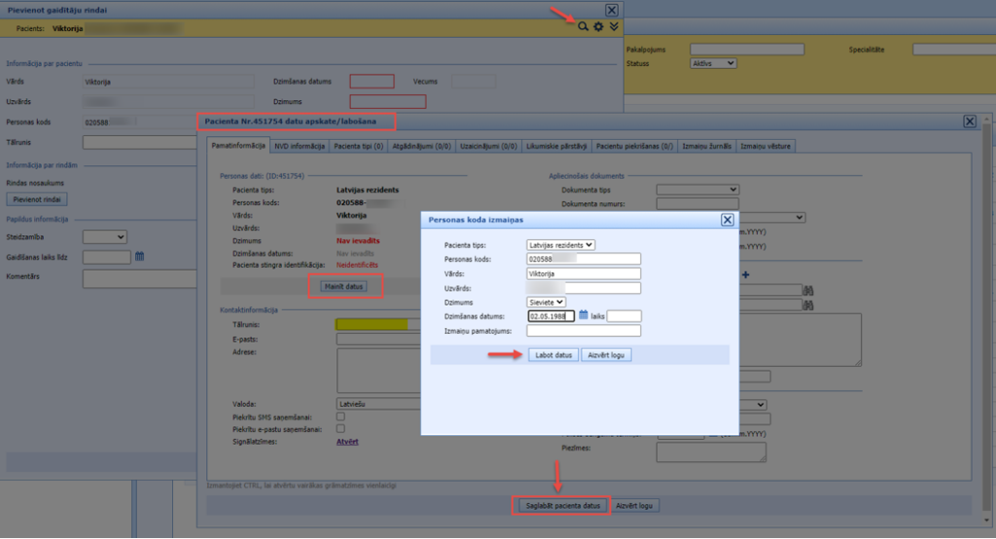Open the Izmaiņu žurnāls tab

coord(707,146)
